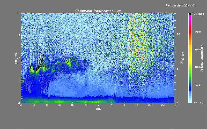Click the '<= 0.0' colorbar minimum label
207x129 pixels.
coord(199,103)
